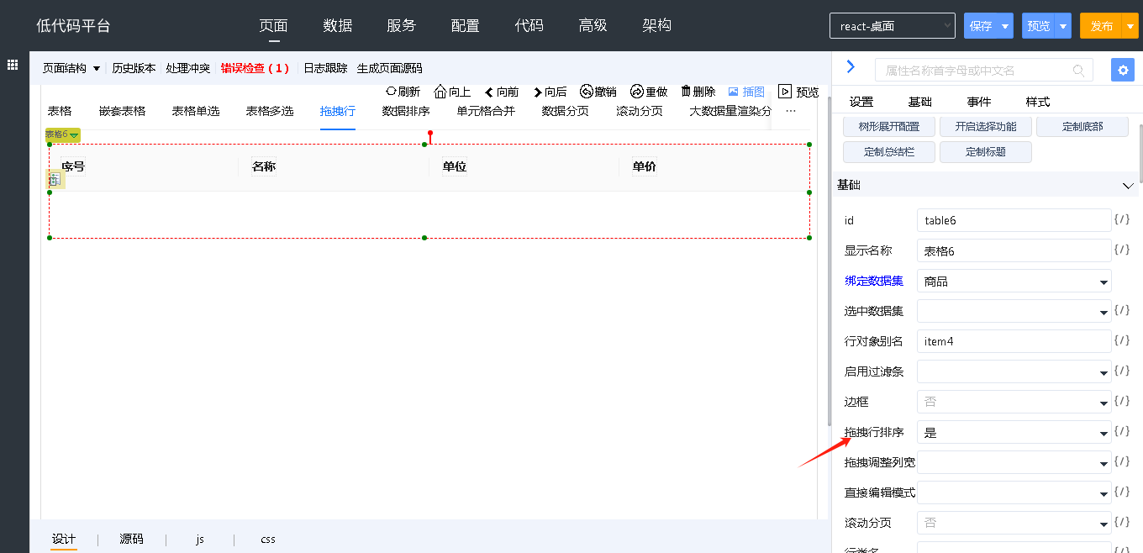Click the {/} icon beside 拖拽调整列宽
The width and height of the screenshot is (1143, 553).
tap(1122, 461)
